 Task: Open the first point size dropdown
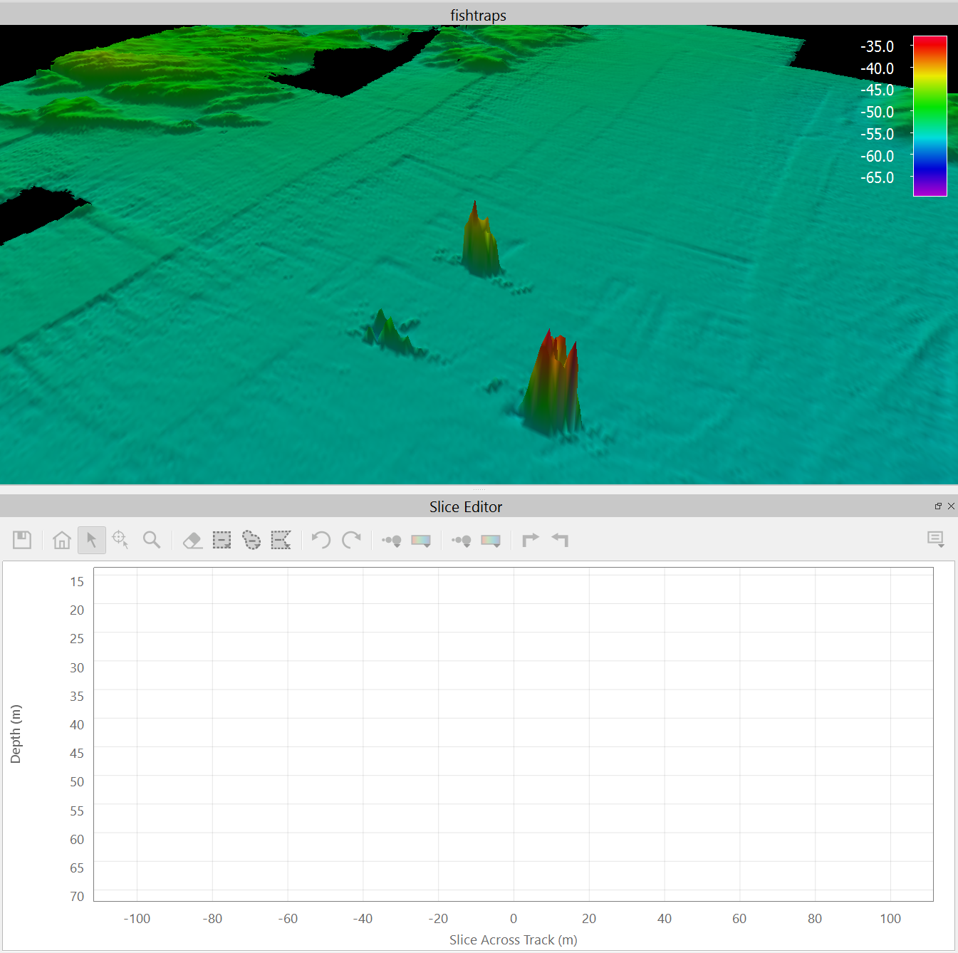coord(392,541)
